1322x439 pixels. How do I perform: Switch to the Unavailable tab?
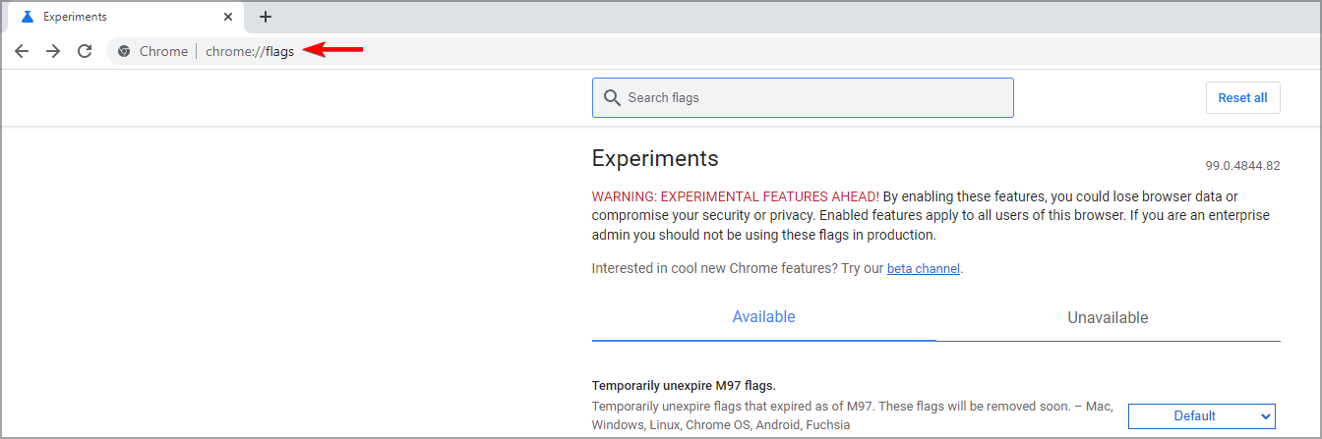pyautogui.click(x=1108, y=317)
